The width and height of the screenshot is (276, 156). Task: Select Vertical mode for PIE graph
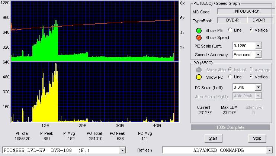click(x=251, y=30)
